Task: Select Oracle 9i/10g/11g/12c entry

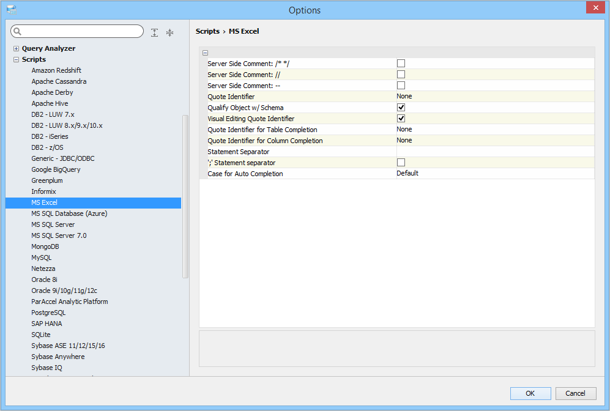Action: [64, 291]
